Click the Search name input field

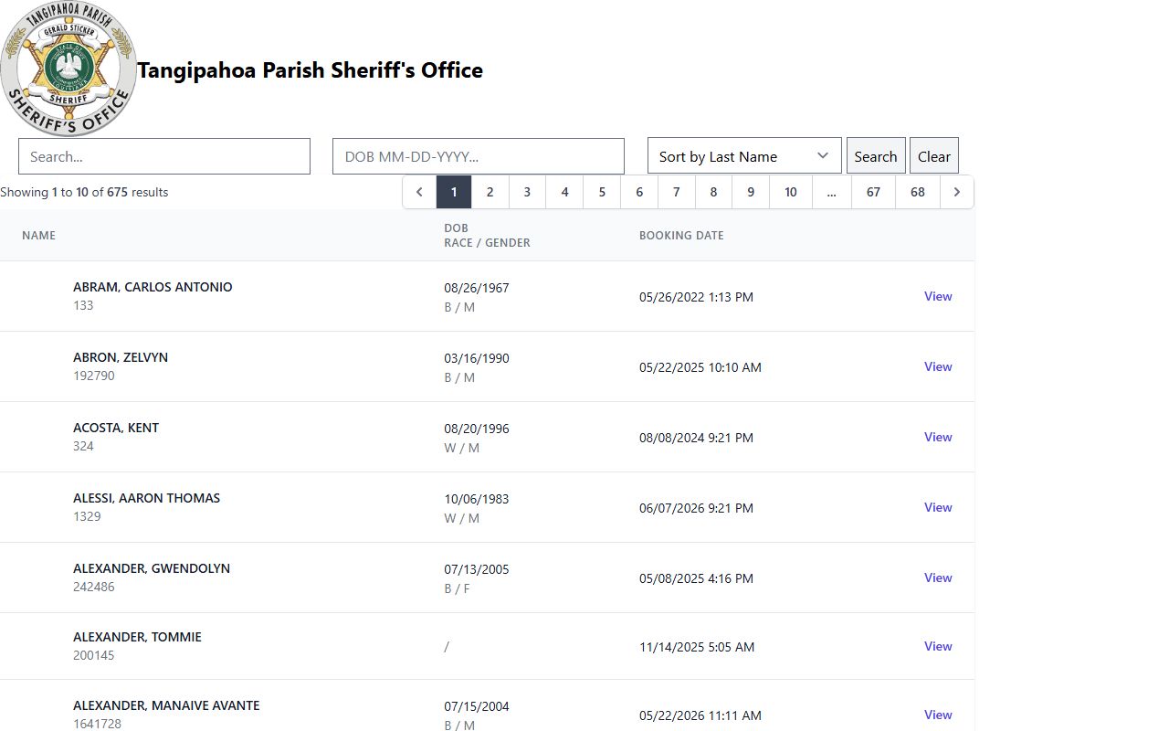[164, 156]
